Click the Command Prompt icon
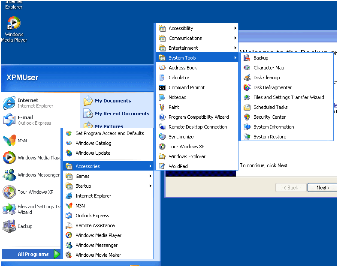Viewport: 338px width, 267px height. (162, 87)
